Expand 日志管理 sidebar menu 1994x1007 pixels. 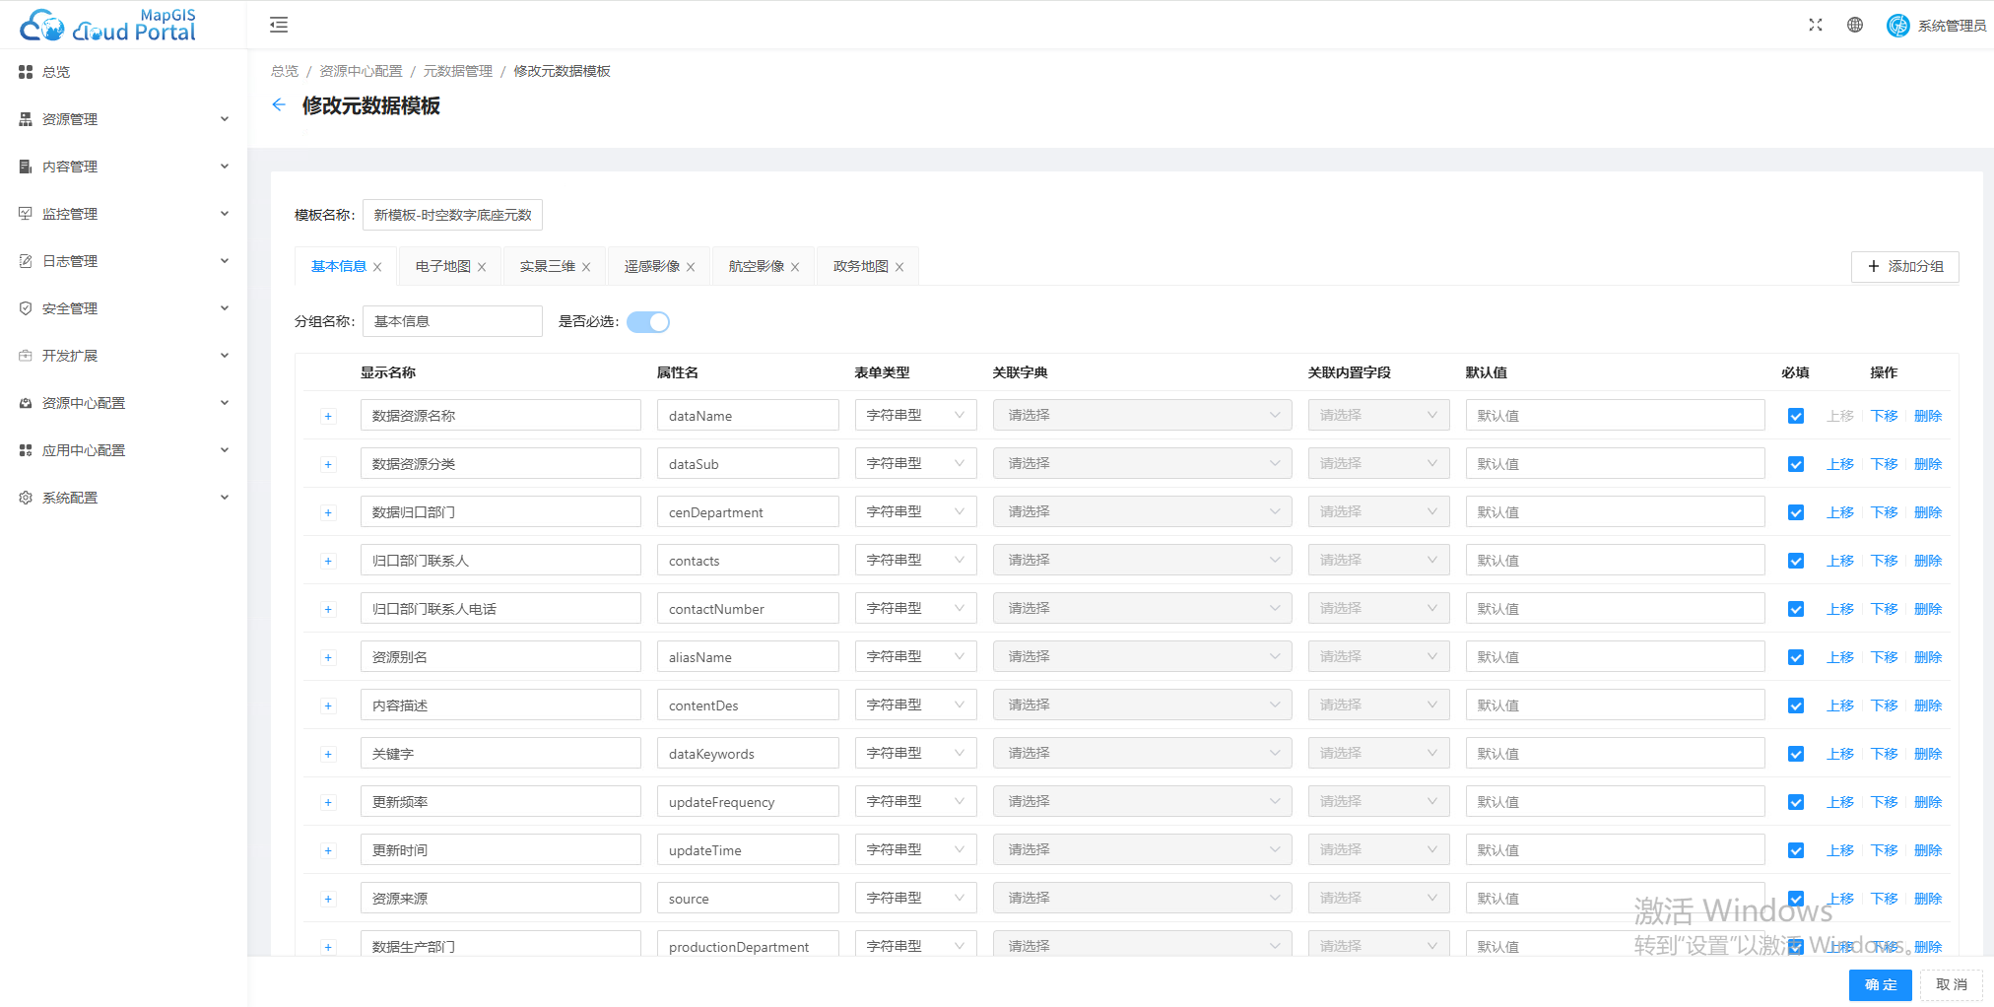click(123, 261)
